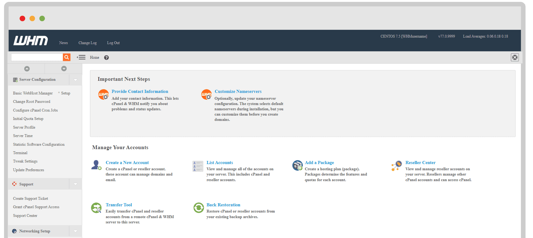Collapse all sidebar sections with up arrow
This screenshot has height=238, width=533.
27,69
